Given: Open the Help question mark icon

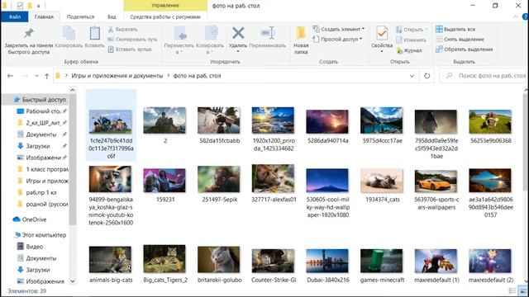Looking at the screenshot, I should click(x=526, y=16).
